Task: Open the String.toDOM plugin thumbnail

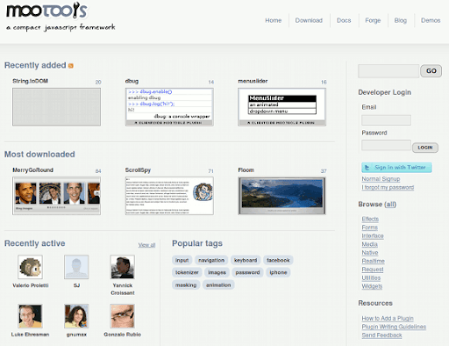Action: (x=56, y=107)
